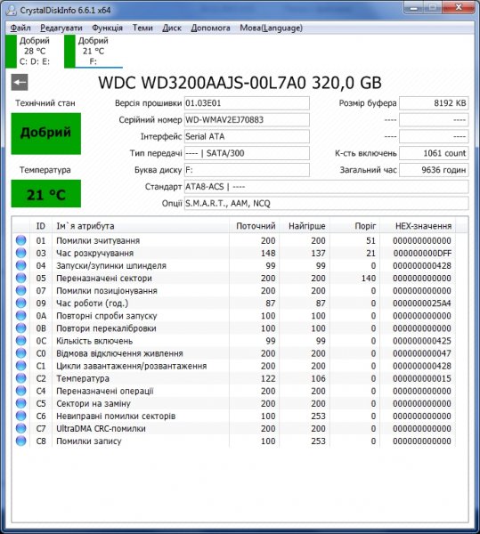This screenshot has height=534, width=480.
Task: Click threshold value 51 in Помилки зчитування row
Action: 370,240
